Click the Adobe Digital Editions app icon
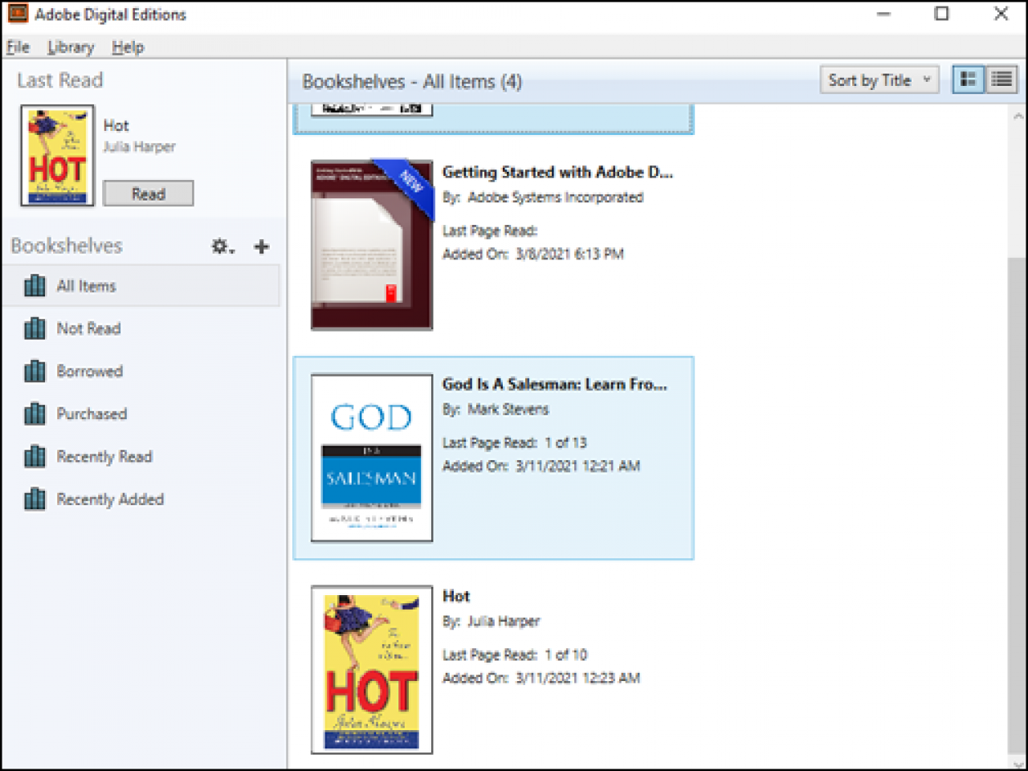 (x=17, y=14)
